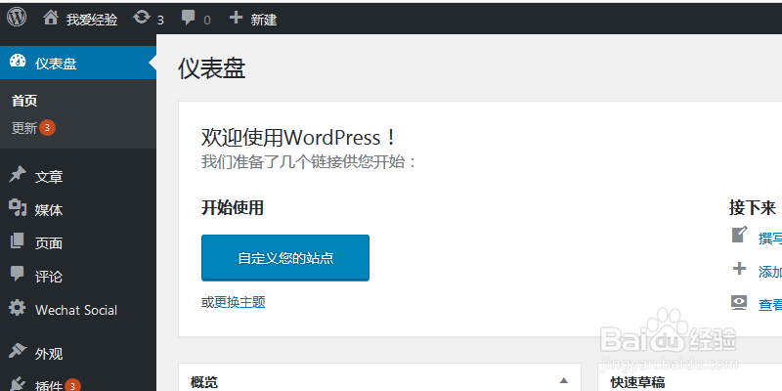
Task: Click the edit pencil icon under 接下来
Action: 740,235
